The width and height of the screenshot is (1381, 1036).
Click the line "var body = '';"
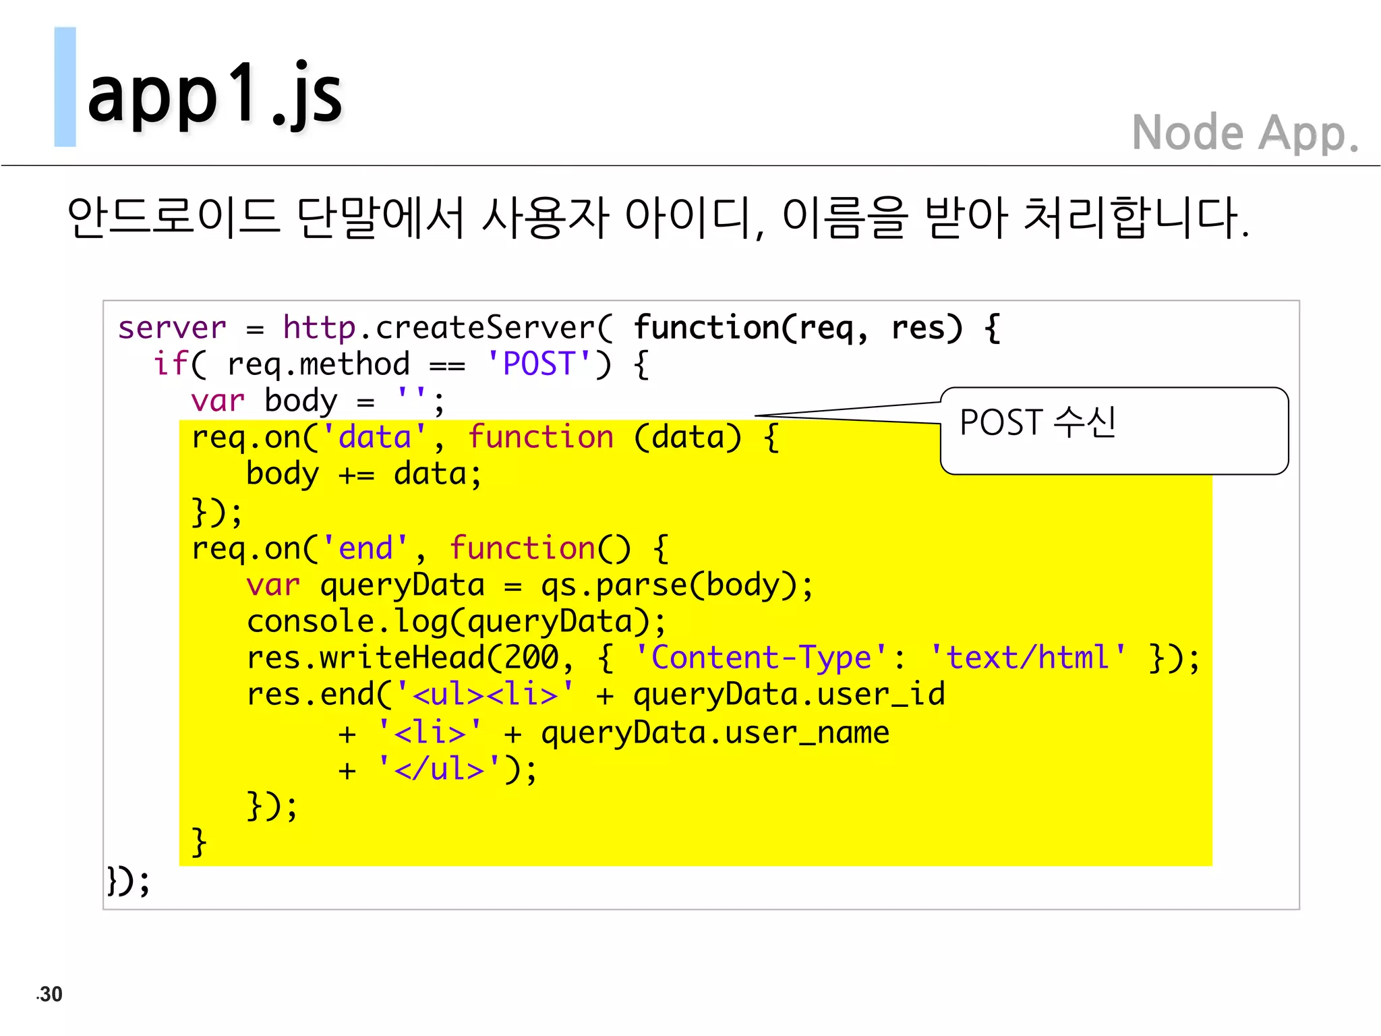tap(318, 401)
